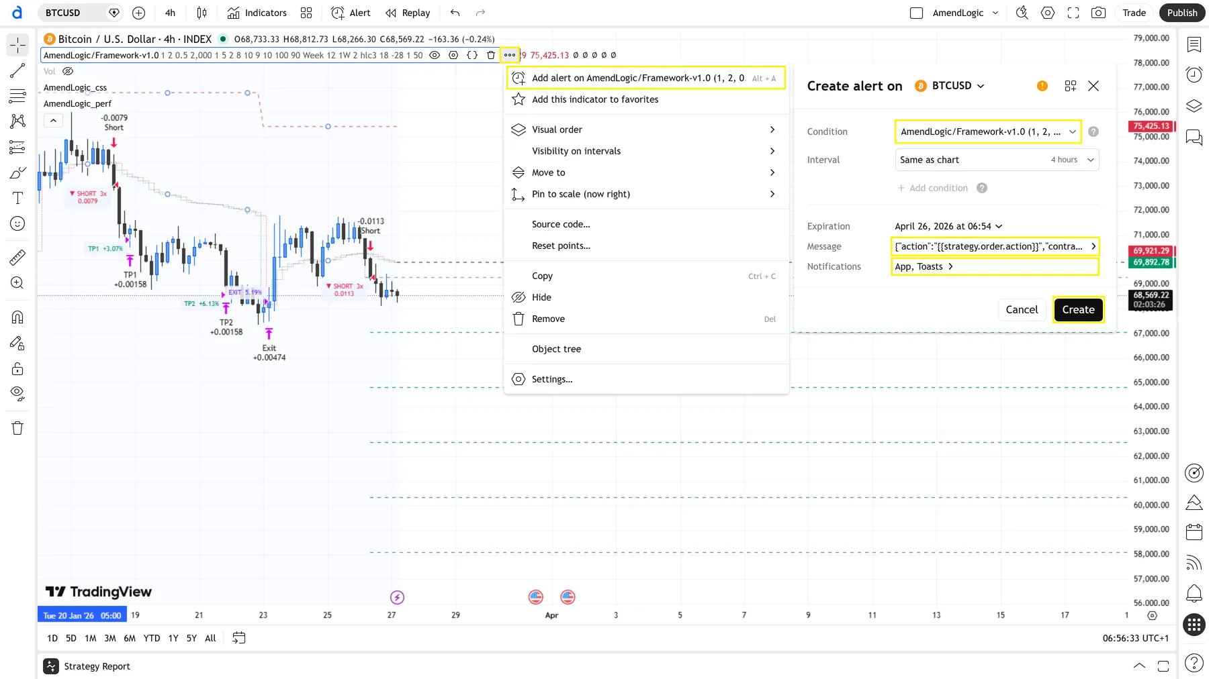Open the Strategy Report panel
The image size is (1209, 679).
pyautogui.click(x=87, y=666)
